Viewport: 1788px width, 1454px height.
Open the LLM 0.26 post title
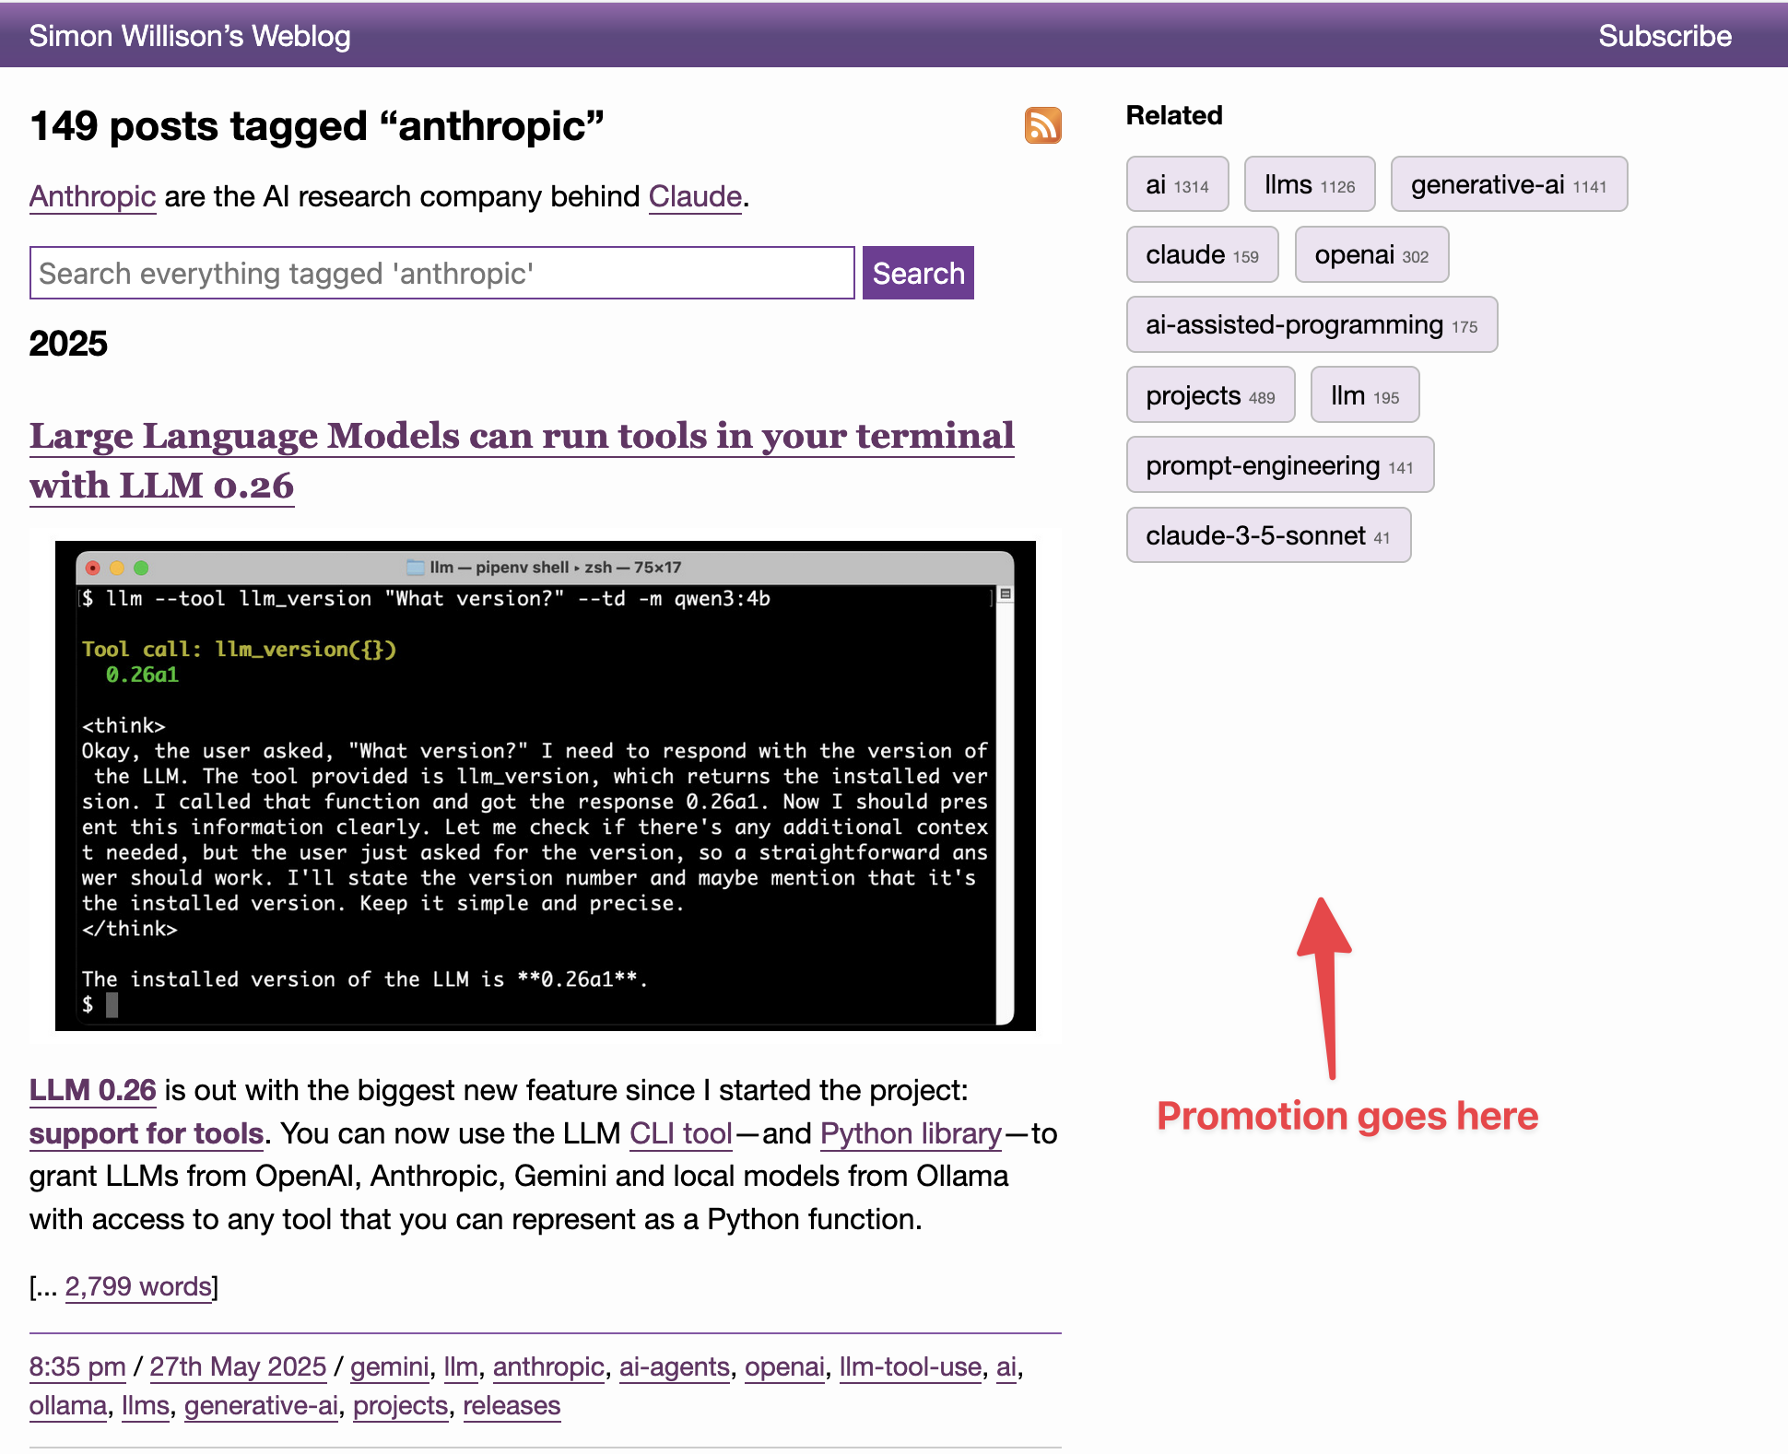click(x=522, y=461)
